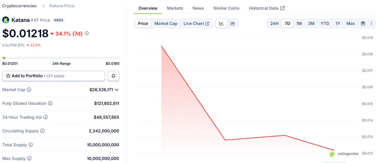
Task: Click the $0.01218 price text
Action: (25, 33)
